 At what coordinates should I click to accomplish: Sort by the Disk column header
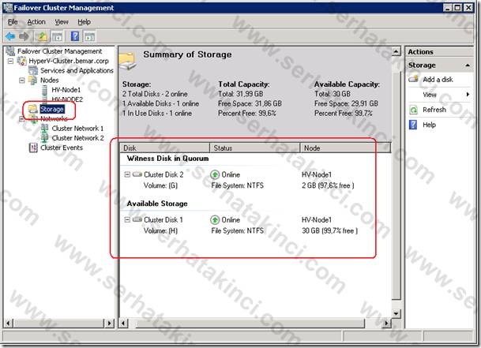(165, 148)
